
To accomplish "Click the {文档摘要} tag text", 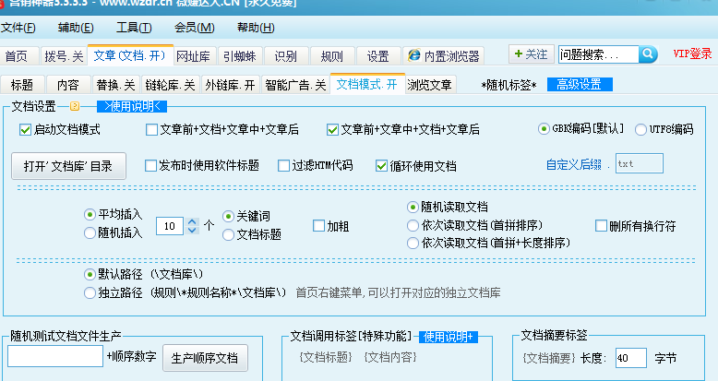I will tap(549, 358).
